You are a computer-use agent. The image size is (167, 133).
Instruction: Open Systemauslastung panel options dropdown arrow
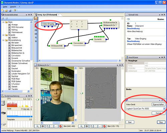pos(26,96)
